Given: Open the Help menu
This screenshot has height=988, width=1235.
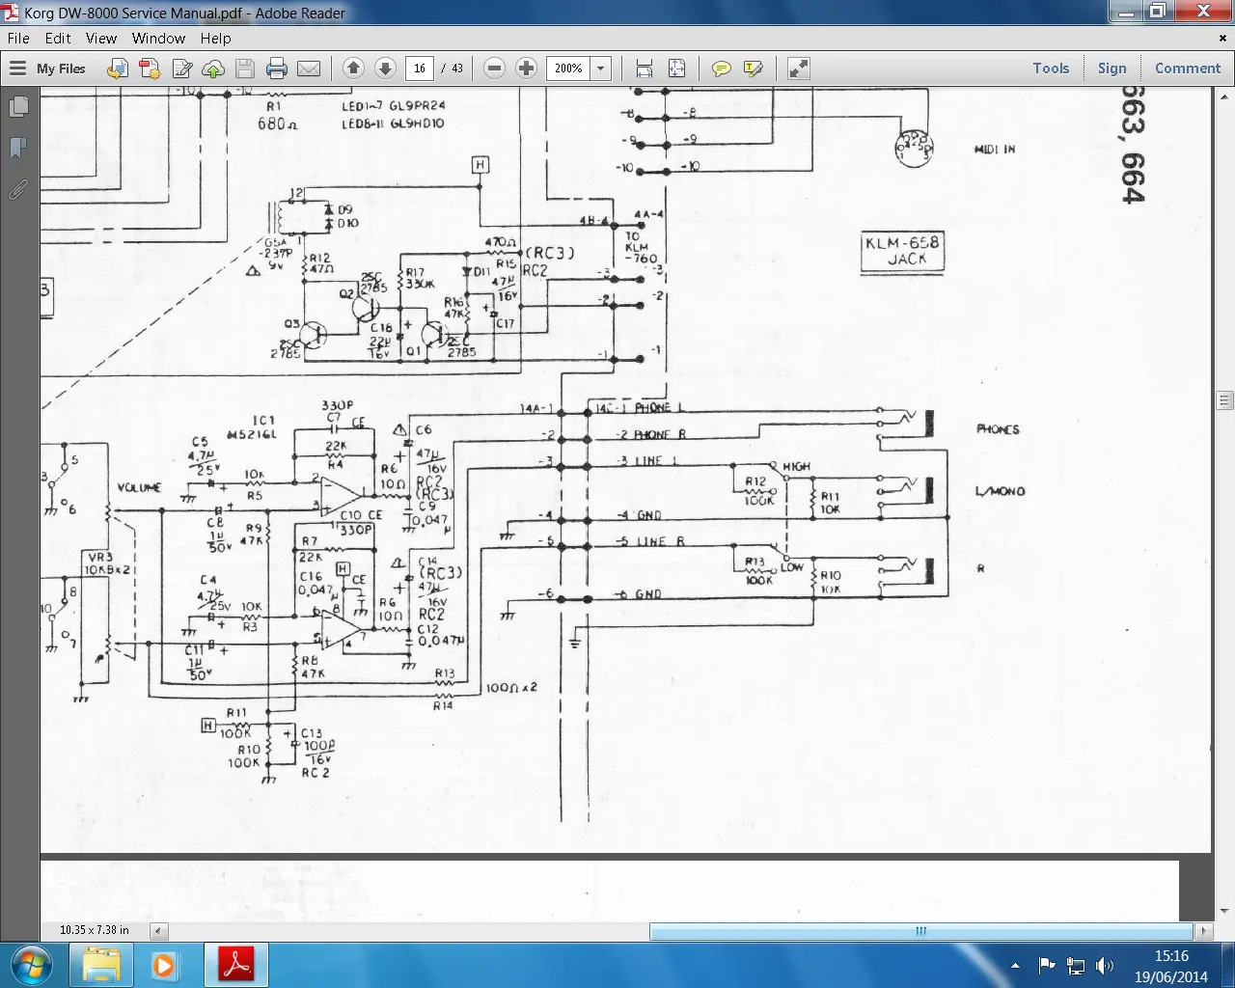Looking at the screenshot, I should (215, 39).
